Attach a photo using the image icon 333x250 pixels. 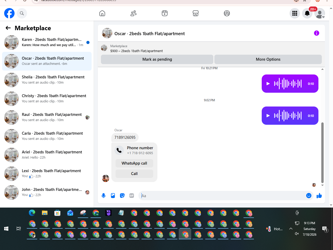coord(113,196)
